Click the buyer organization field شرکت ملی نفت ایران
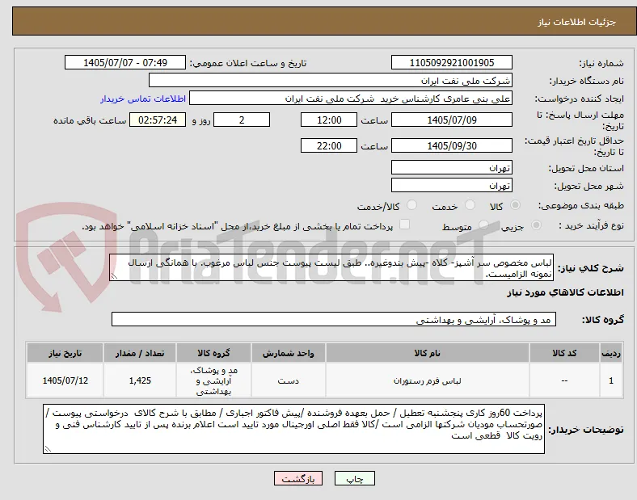Image resolution: width=637 pixels, height=500 pixels. point(331,80)
